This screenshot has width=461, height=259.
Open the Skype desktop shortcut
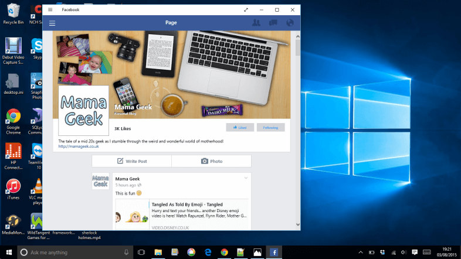pos(37,49)
